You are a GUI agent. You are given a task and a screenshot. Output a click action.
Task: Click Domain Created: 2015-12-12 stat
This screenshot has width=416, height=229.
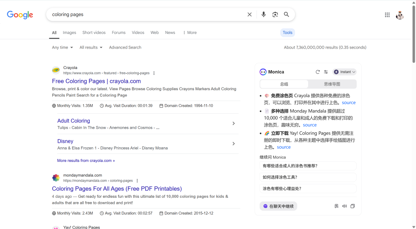point(186,213)
